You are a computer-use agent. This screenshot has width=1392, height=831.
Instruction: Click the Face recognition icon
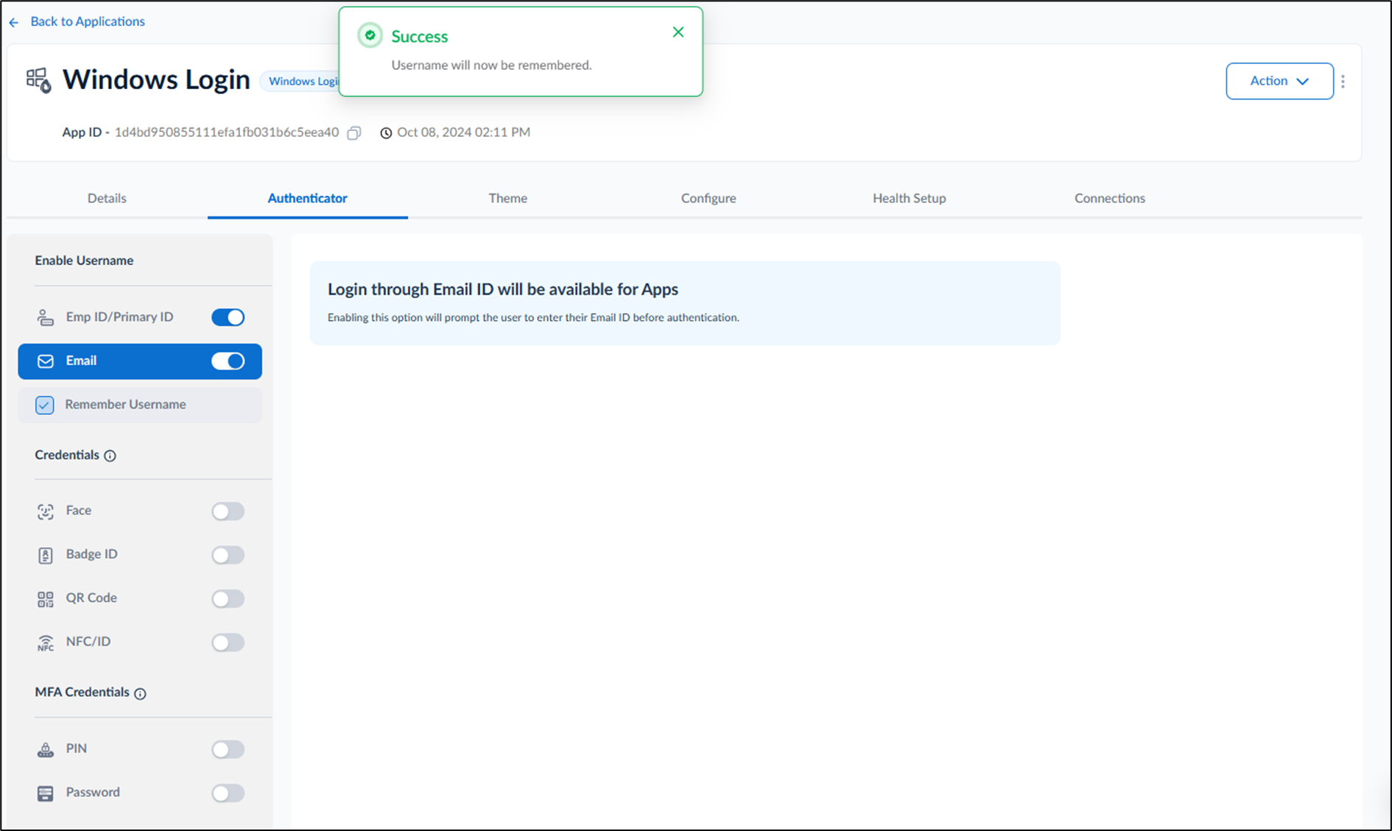click(x=46, y=512)
